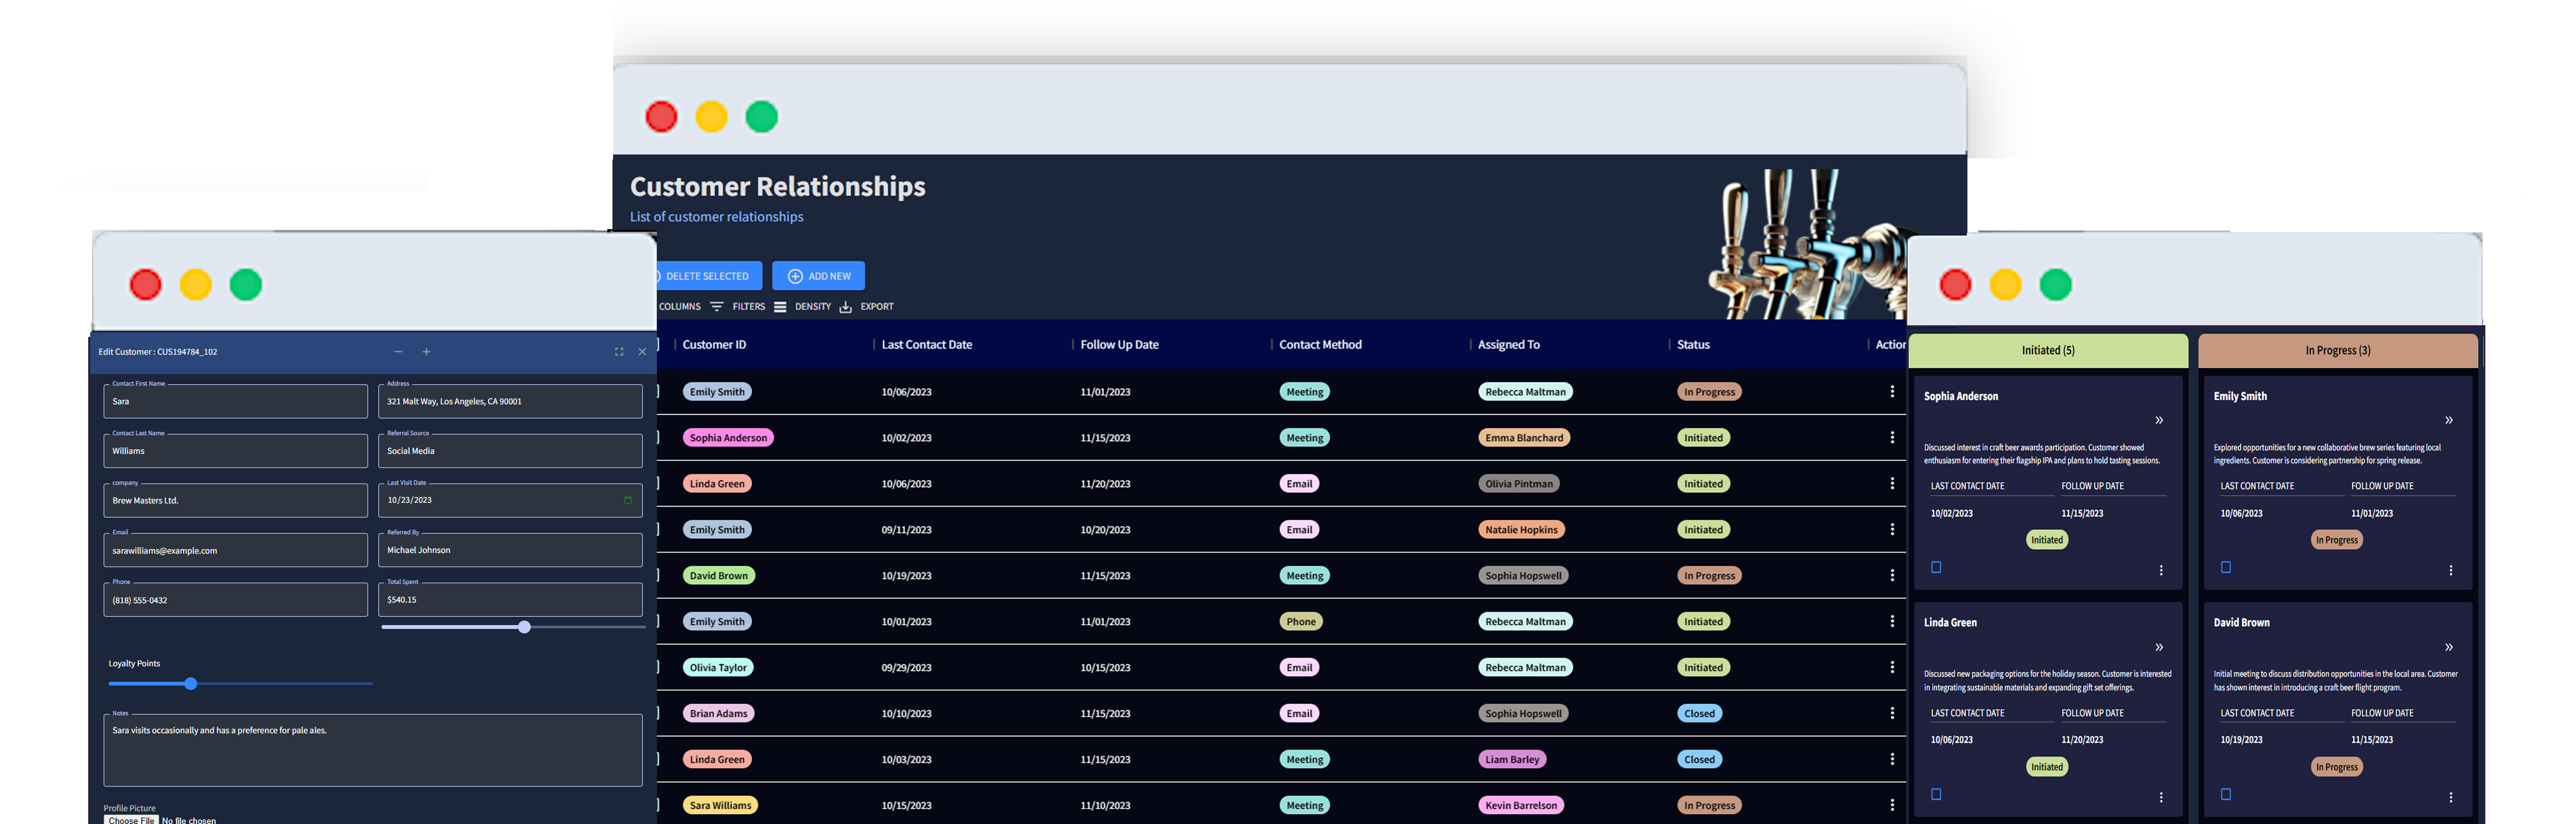Click the Loyalty Points slider handle
The width and height of the screenshot is (2576, 824).
[190, 684]
